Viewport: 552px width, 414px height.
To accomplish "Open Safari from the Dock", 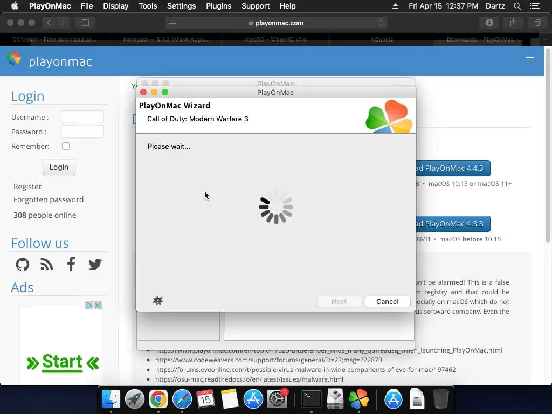I will (182, 399).
